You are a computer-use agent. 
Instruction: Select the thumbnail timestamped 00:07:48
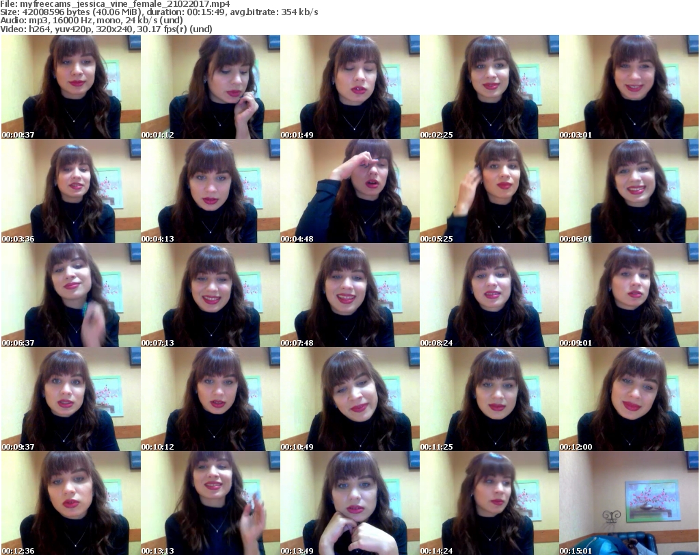click(x=350, y=295)
